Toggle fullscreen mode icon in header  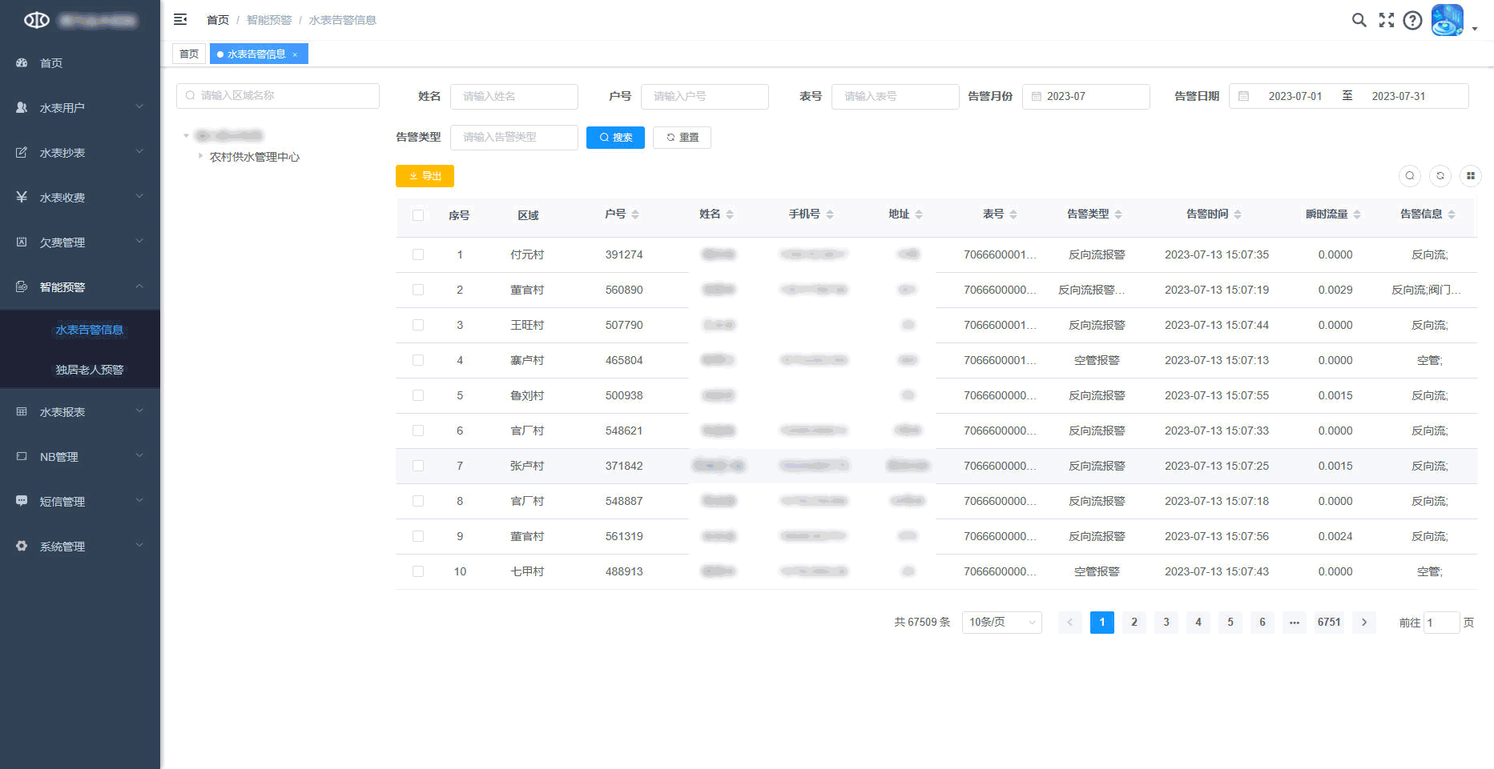pyautogui.click(x=1386, y=20)
